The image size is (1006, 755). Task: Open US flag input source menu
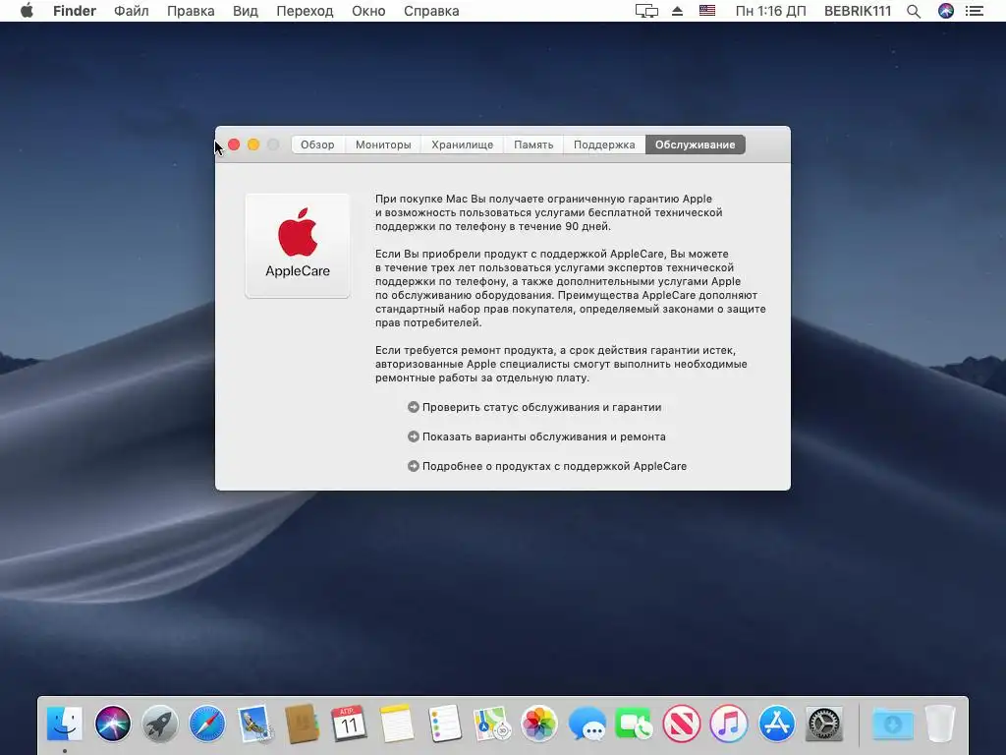click(x=707, y=11)
